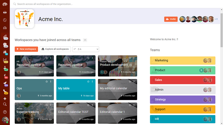Open options menu on My table card
The width and height of the screenshot is (223, 125).
(92, 82)
